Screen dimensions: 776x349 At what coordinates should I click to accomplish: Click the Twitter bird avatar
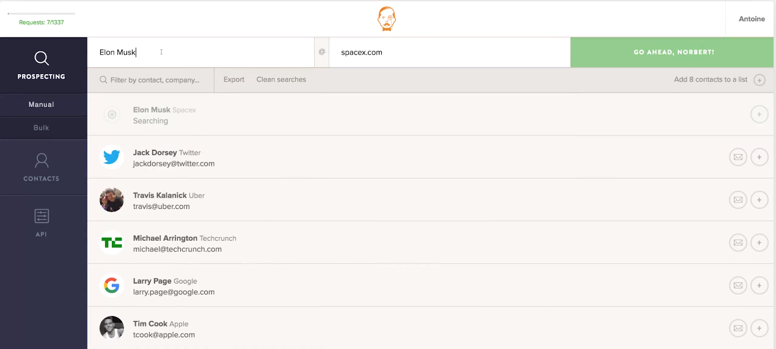[111, 157]
